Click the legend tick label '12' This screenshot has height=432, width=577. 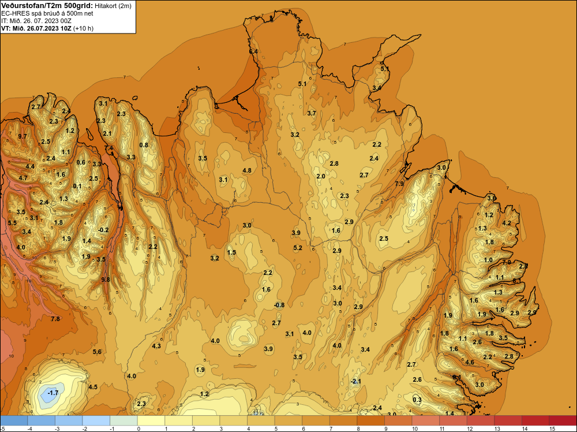(470, 429)
